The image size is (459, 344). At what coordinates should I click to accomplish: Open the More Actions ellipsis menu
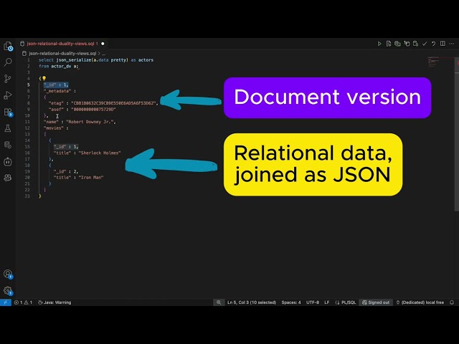coord(452,44)
